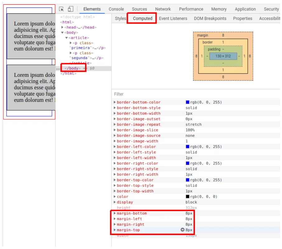
Task: Select the opening html tag node
Action: tap(67, 22)
